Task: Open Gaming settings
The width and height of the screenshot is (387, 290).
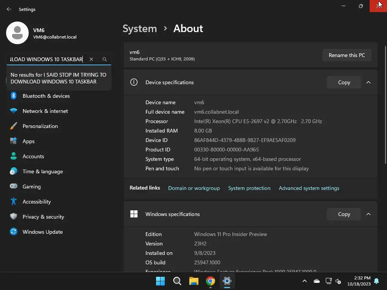Action: pyautogui.click(x=59, y=187)
